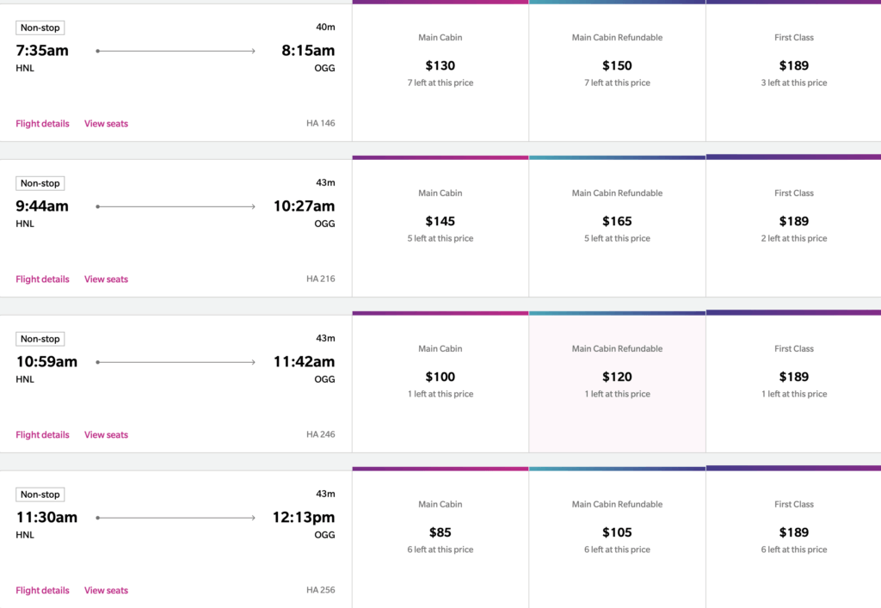The width and height of the screenshot is (881, 608).
Task: Select the $100 Main Cabin fare
Action: [x=440, y=384]
